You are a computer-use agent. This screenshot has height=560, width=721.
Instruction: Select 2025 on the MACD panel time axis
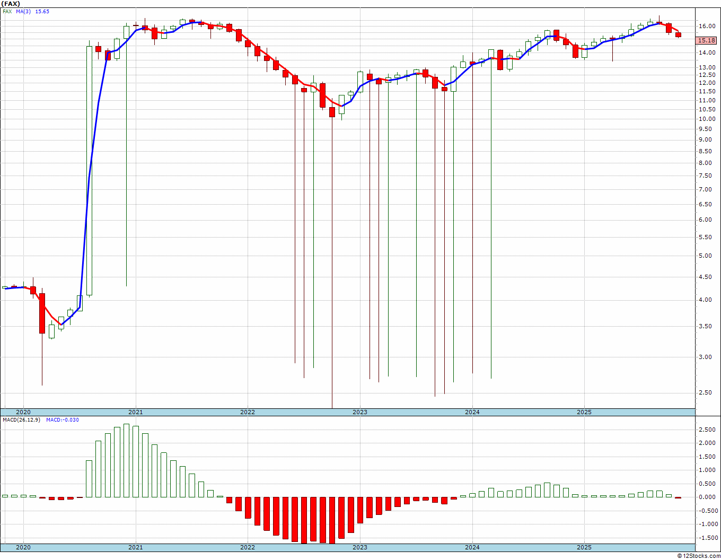coord(584,547)
